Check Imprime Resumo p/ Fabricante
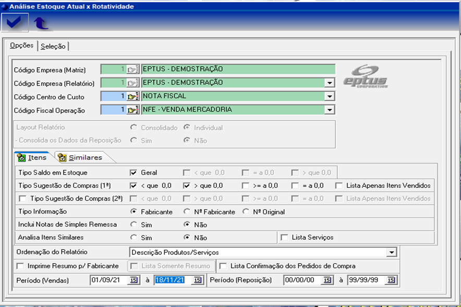Screen dimensions: 461x307 (20, 266)
